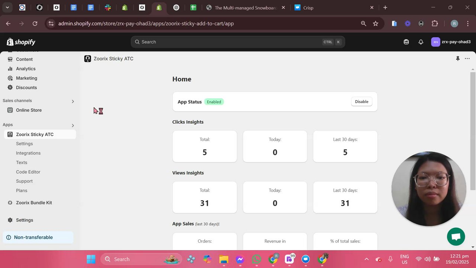
Task: Reload the page with browser refresh
Action: 35,23
